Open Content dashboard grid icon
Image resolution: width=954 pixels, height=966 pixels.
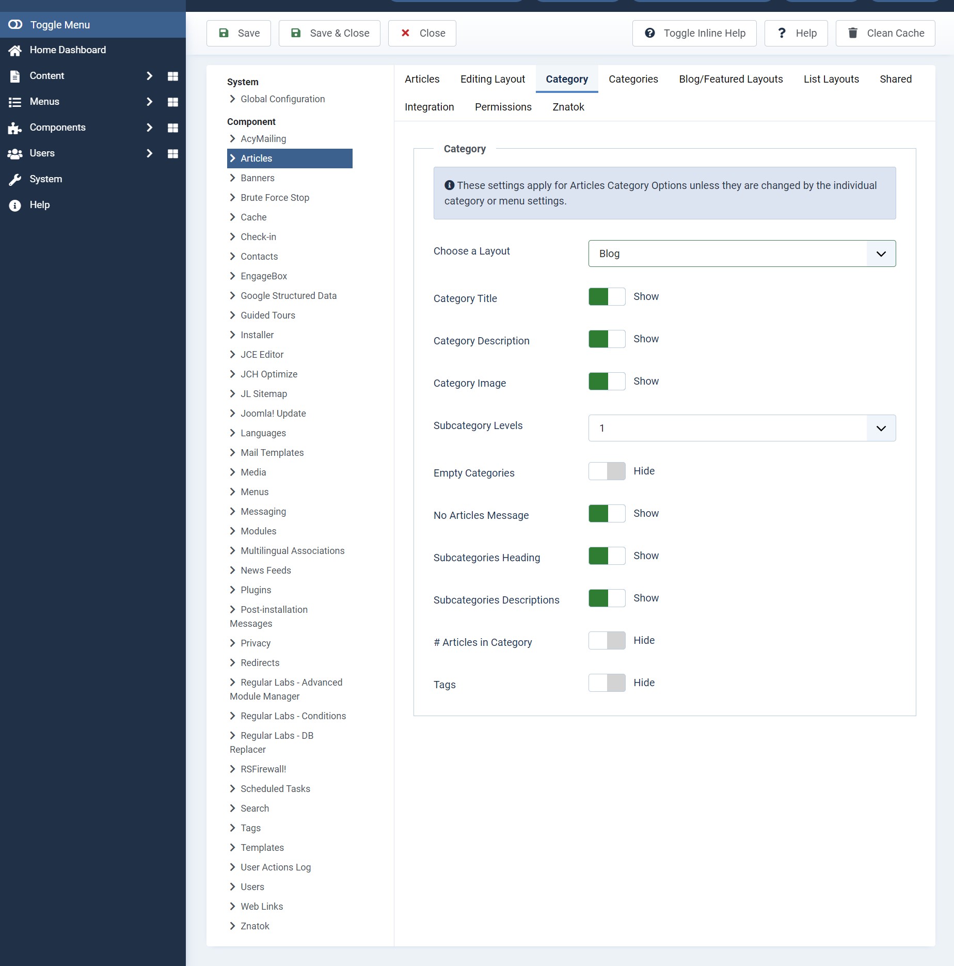point(173,76)
